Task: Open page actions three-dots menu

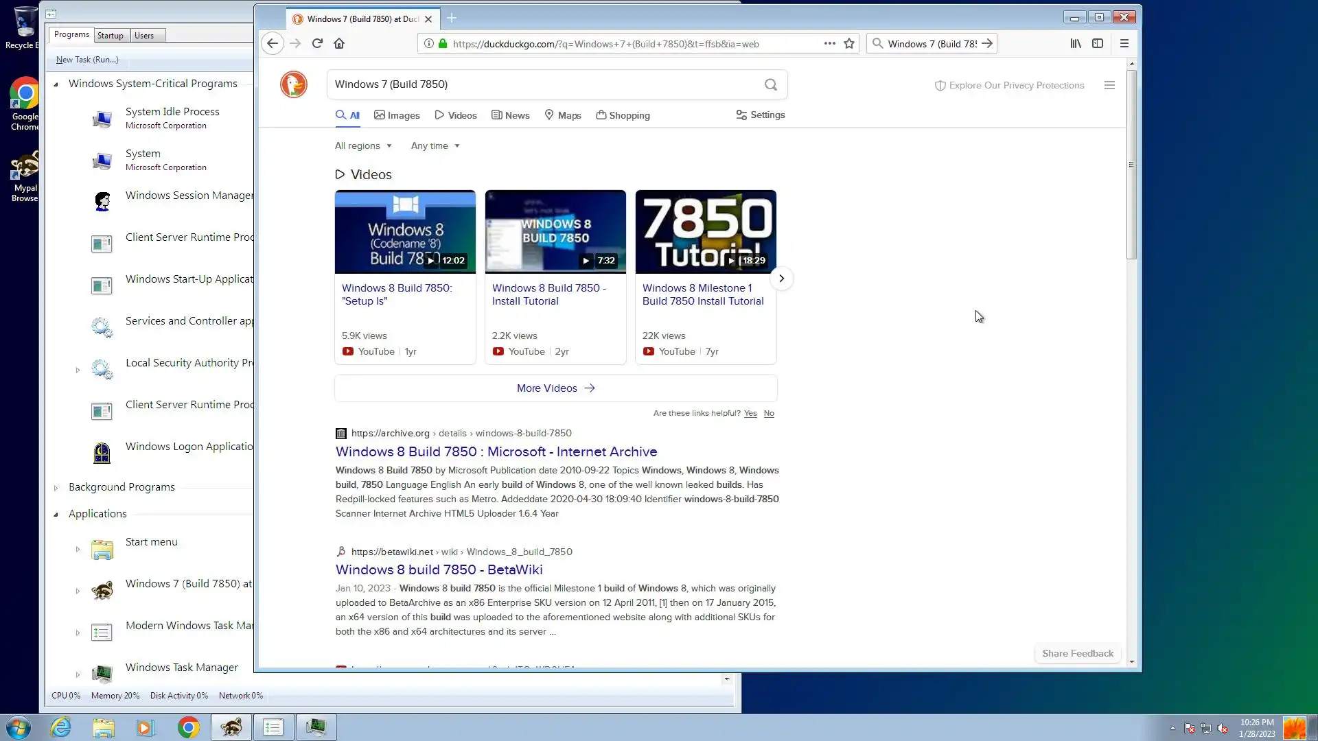Action: coord(829,43)
